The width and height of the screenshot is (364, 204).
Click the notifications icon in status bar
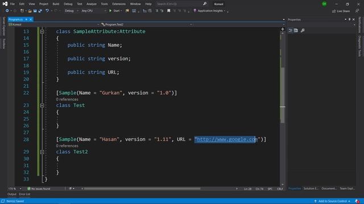(357, 201)
